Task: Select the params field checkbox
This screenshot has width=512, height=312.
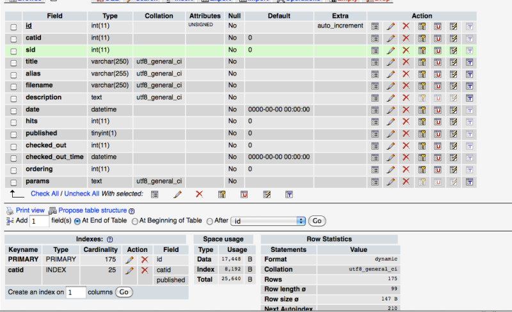Action: (13, 182)
